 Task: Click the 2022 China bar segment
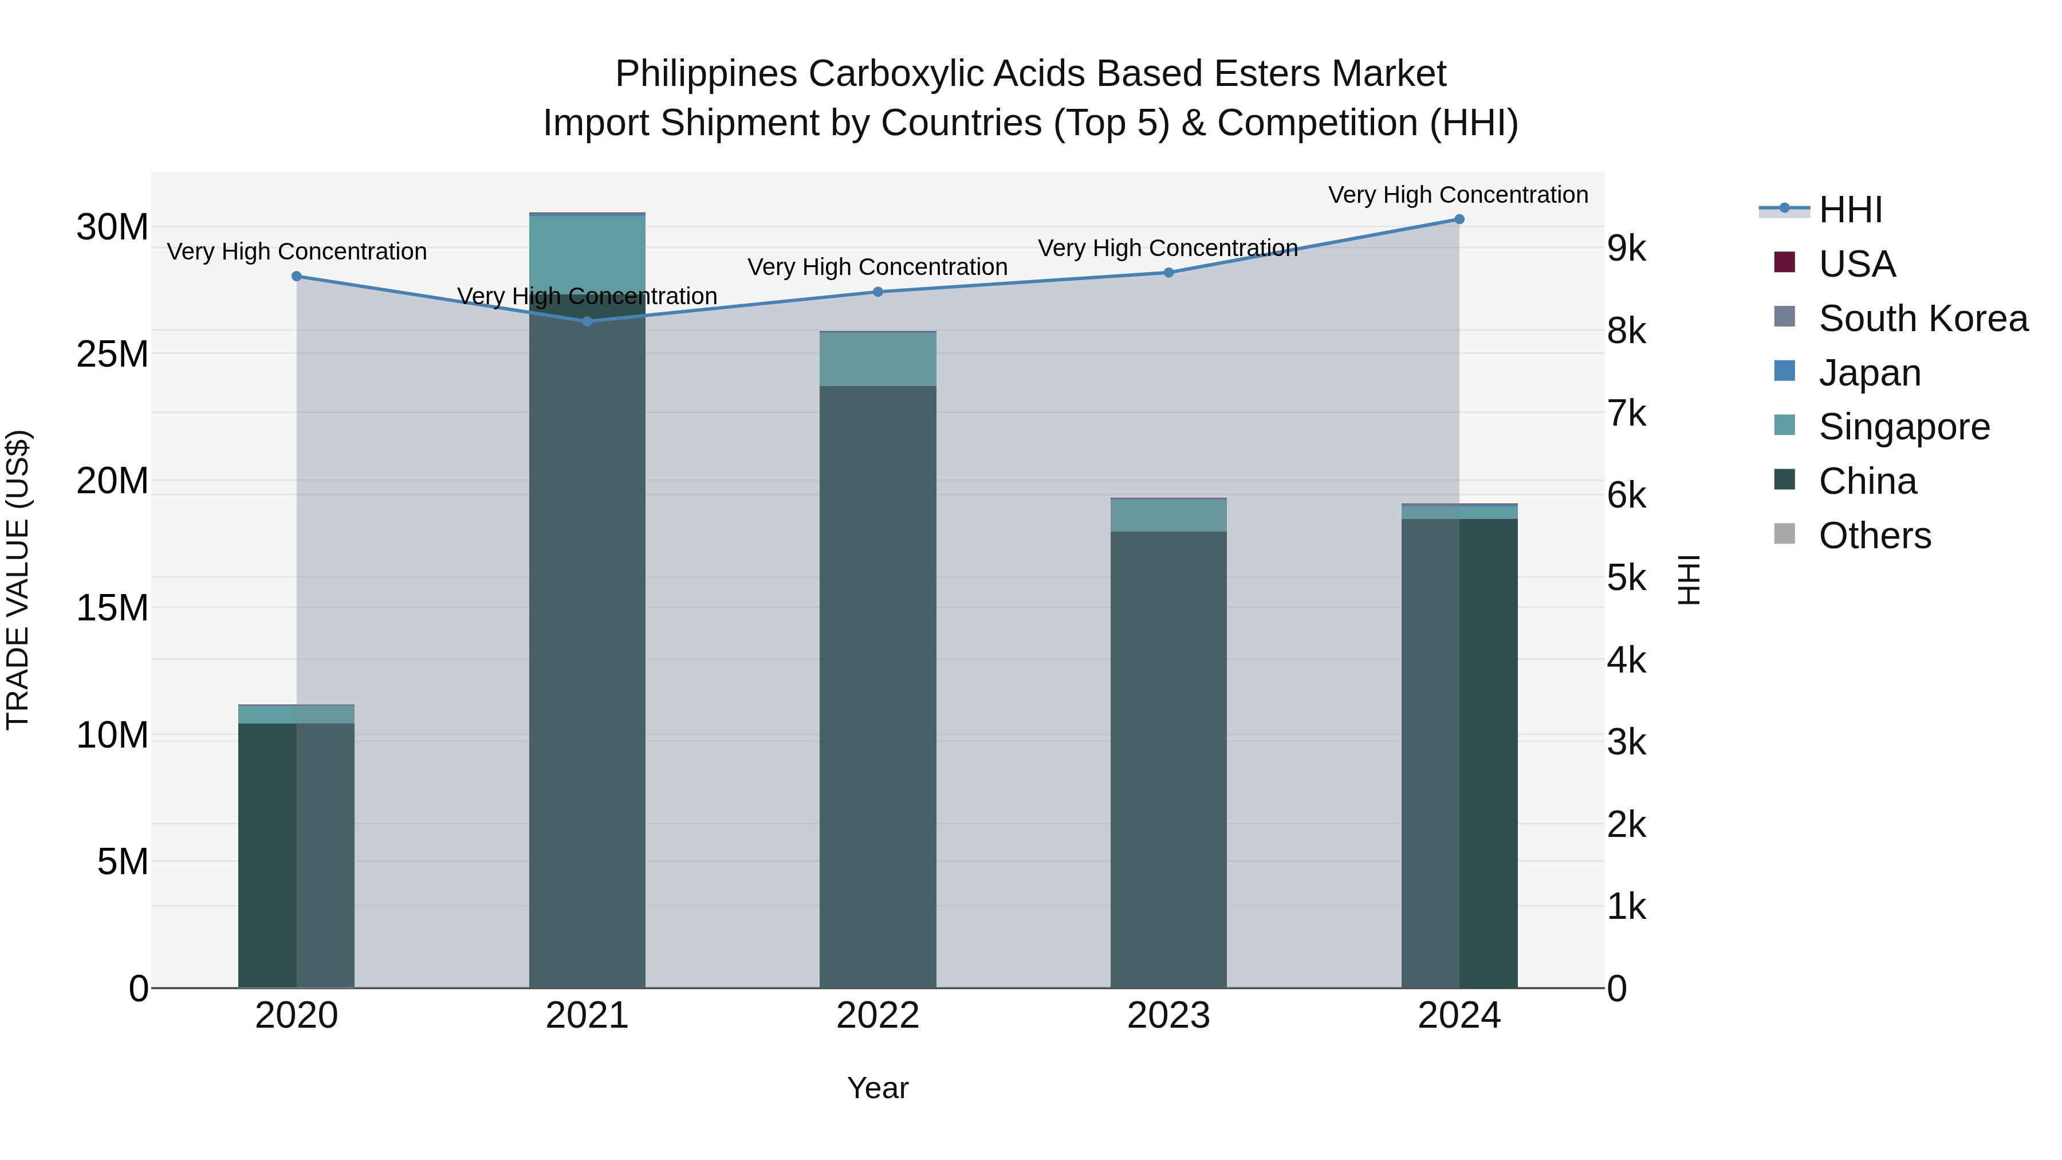[877, 687]
